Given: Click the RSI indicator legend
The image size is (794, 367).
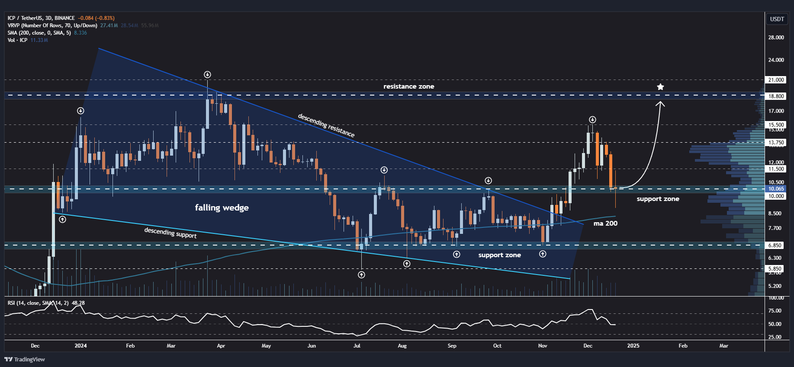Looking at the screenshot, I should click(38, 303).
